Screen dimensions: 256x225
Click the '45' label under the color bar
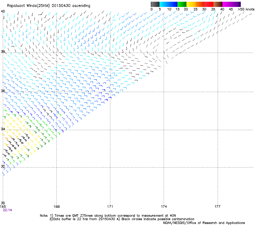point(231,9)
